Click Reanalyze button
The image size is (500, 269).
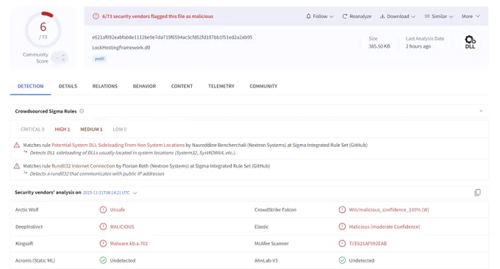(x=357, y=16)
